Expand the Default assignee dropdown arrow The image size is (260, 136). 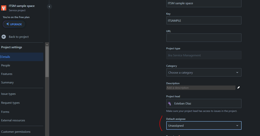(x=237, y=126)
